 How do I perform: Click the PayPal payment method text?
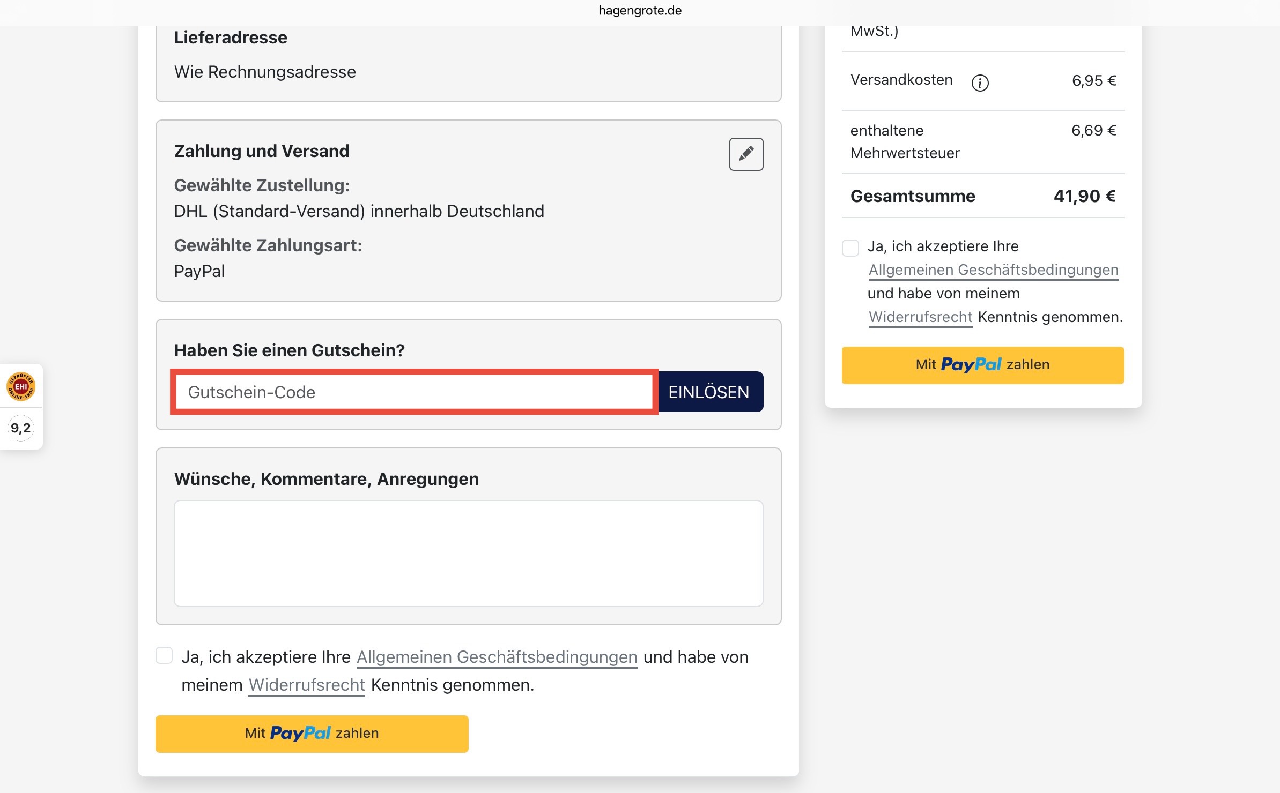pyautogui.click(x=199, y=271)
